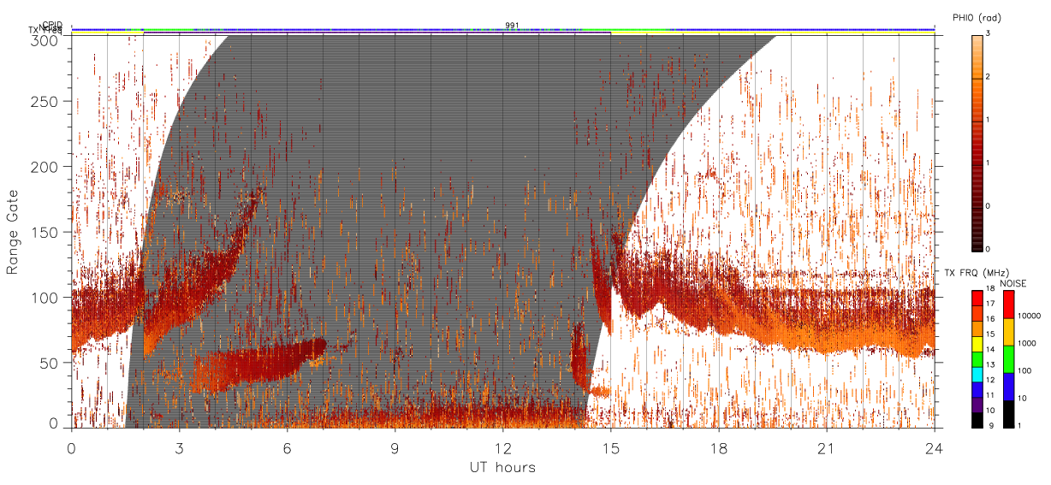Click the blue swatch in NOISE legend
1051x485 pixels.
pyautogui.click(x=1008, y=387)
